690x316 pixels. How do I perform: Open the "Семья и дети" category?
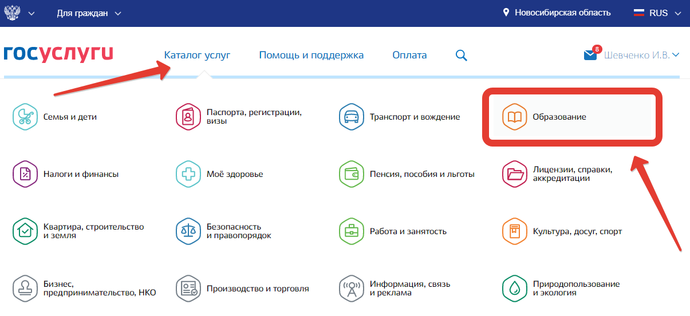point(70,117)
